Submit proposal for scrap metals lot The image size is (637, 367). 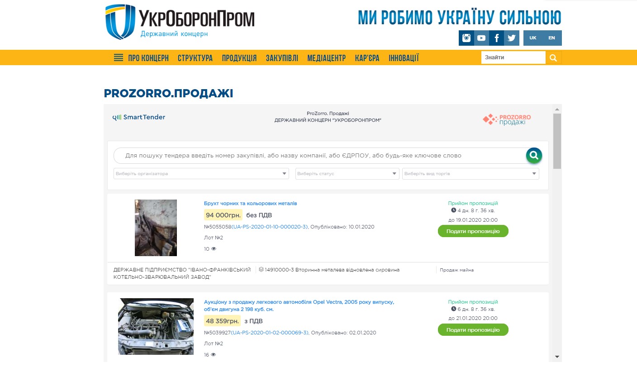[x=473, y=231]
